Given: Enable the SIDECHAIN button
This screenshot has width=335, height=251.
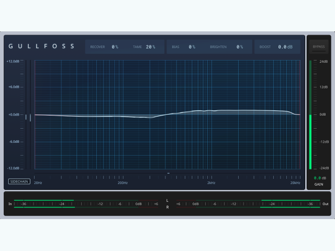Looking at the screenshot, I should click(x=19, y=181).
